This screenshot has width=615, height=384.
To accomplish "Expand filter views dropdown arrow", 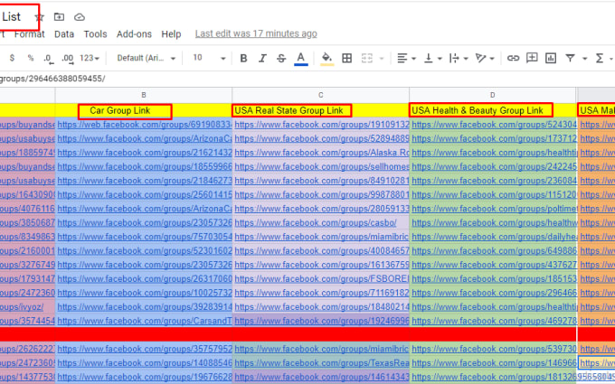I will pos(584,59).
